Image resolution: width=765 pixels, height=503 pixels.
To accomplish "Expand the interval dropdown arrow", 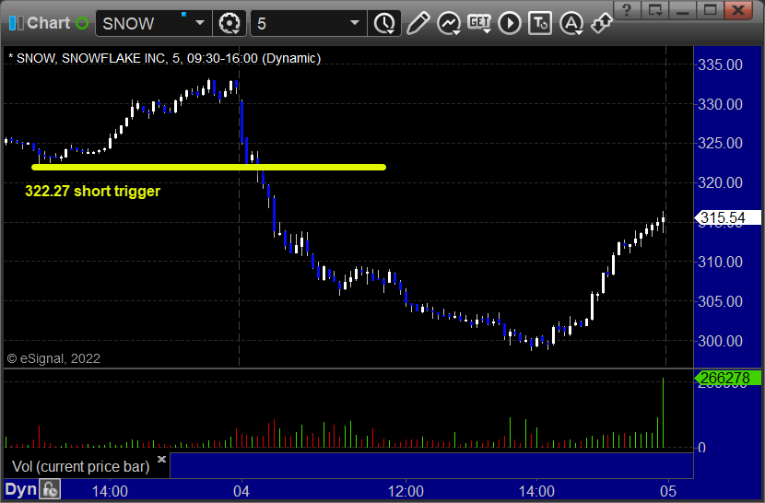I will tap(355, 23).
